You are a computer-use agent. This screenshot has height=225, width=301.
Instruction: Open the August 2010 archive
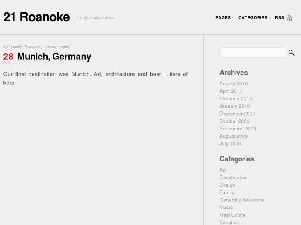coord(234,84)
